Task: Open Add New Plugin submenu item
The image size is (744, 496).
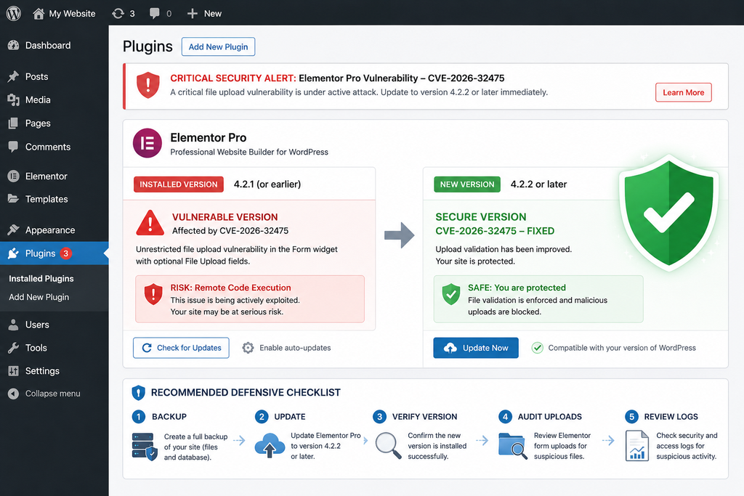Action: point(39,297)
